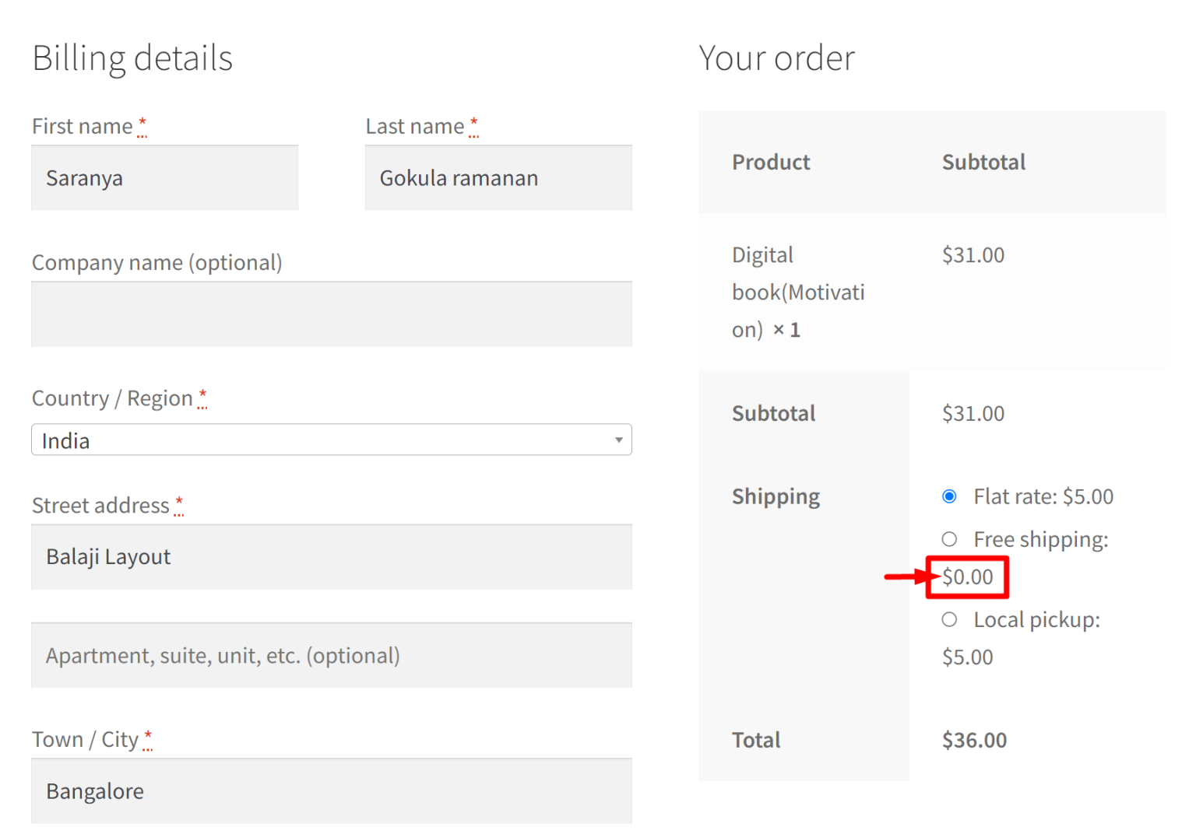The width and height of the screenshot is (1196, 834).
Task: Click the Product column header
Action: 771,162
